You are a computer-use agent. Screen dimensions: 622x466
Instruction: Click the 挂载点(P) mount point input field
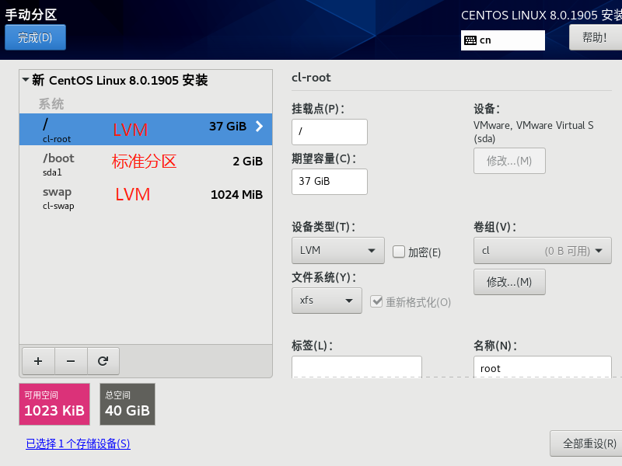pyautogui.click(x=330, y=132)
